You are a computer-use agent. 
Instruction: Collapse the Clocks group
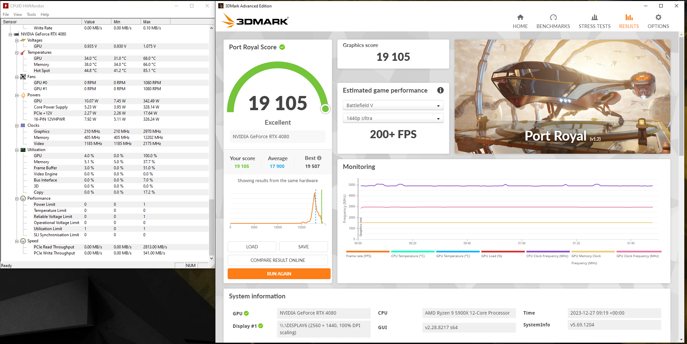tap(17, 126)
